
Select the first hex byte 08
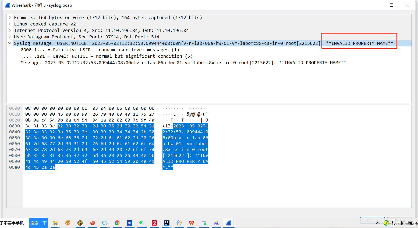click(x=28, y=108)
